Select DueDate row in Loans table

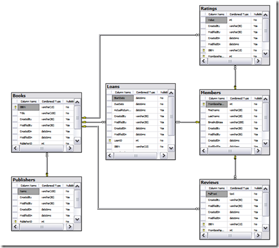[137, 104]
